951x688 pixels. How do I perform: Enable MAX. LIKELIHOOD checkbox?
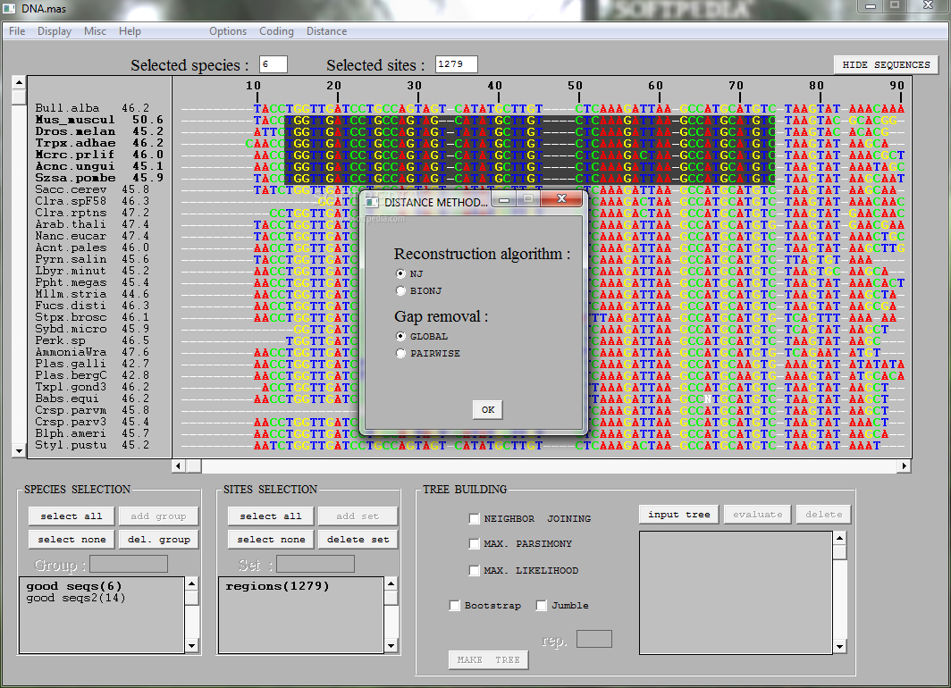[475, 570]
